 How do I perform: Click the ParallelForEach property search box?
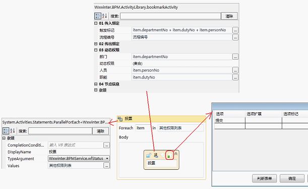60,131
